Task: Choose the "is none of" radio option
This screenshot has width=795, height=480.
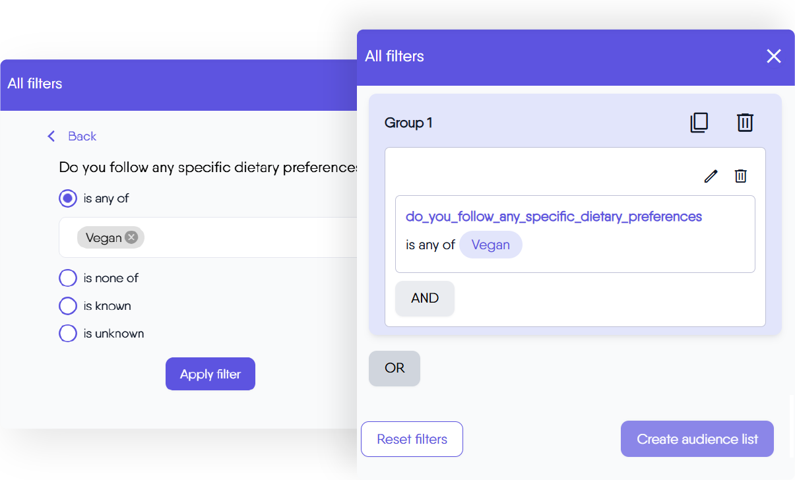Action: (x=68, y=278)
